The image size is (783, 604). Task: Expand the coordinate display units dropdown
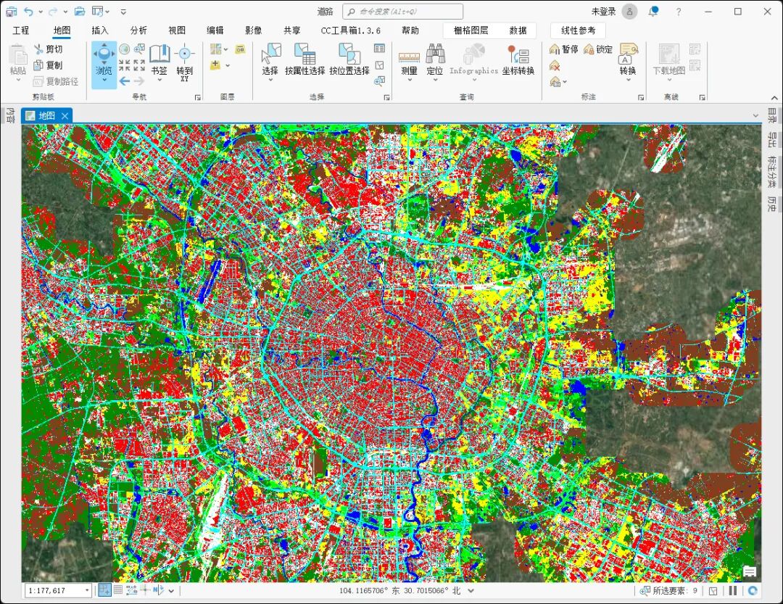click(471, 590)
